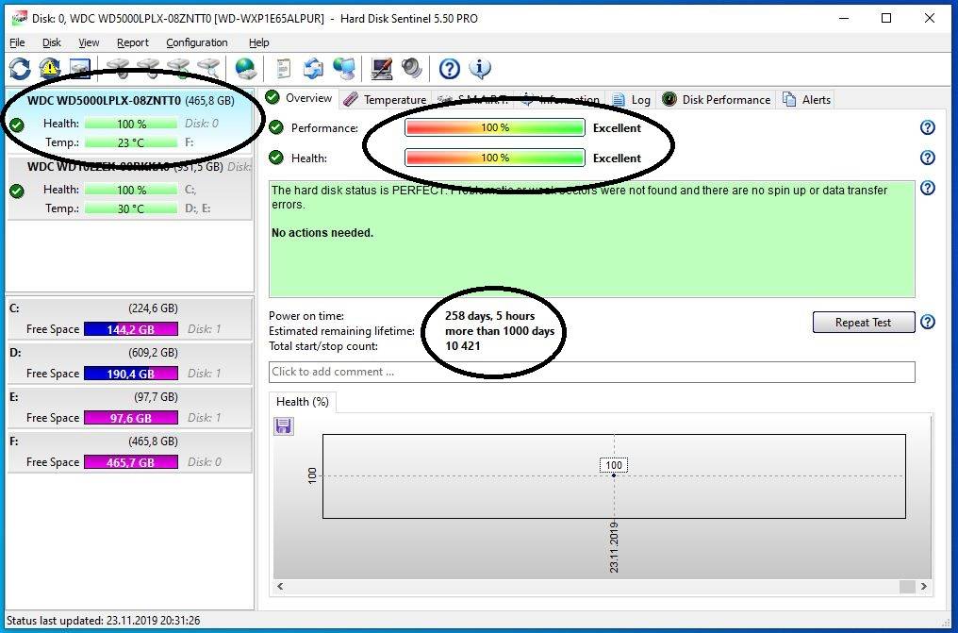Click the 465,7 GB free space bar

click(131, 462)
